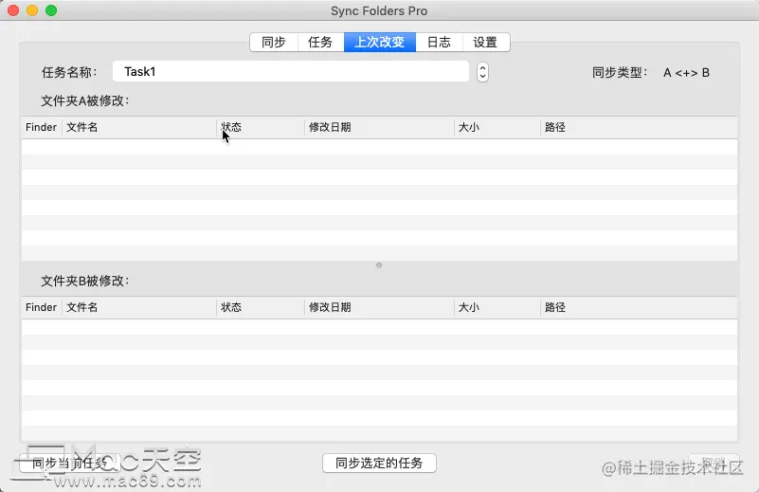Open the task name stepper dropdown
The image size is (759, 492).
482,72
